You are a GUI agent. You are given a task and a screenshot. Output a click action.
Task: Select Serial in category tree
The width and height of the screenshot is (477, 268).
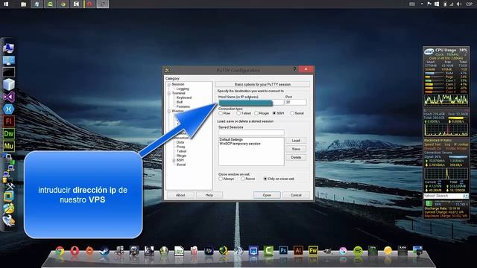coord(180,165)
